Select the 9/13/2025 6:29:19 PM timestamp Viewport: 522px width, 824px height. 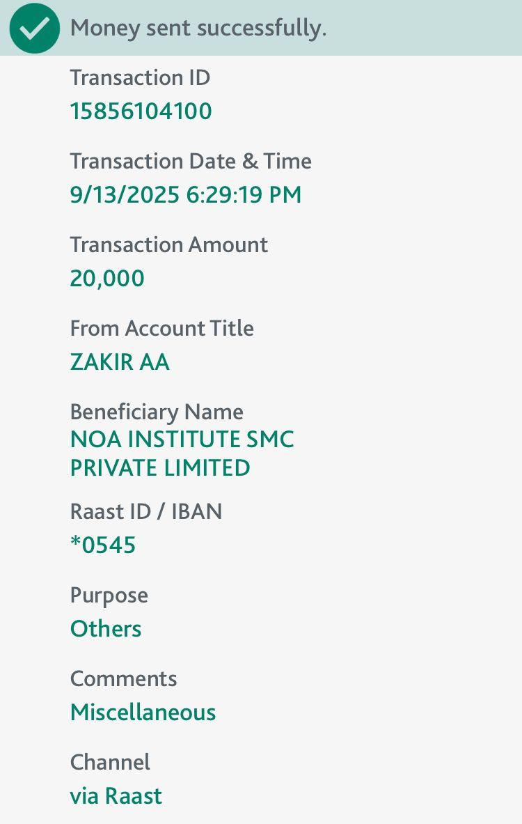[x=186, y=195]
